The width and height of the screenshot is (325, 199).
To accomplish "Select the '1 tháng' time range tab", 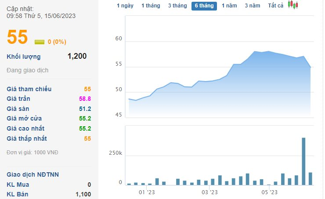I will coord(151,6).
